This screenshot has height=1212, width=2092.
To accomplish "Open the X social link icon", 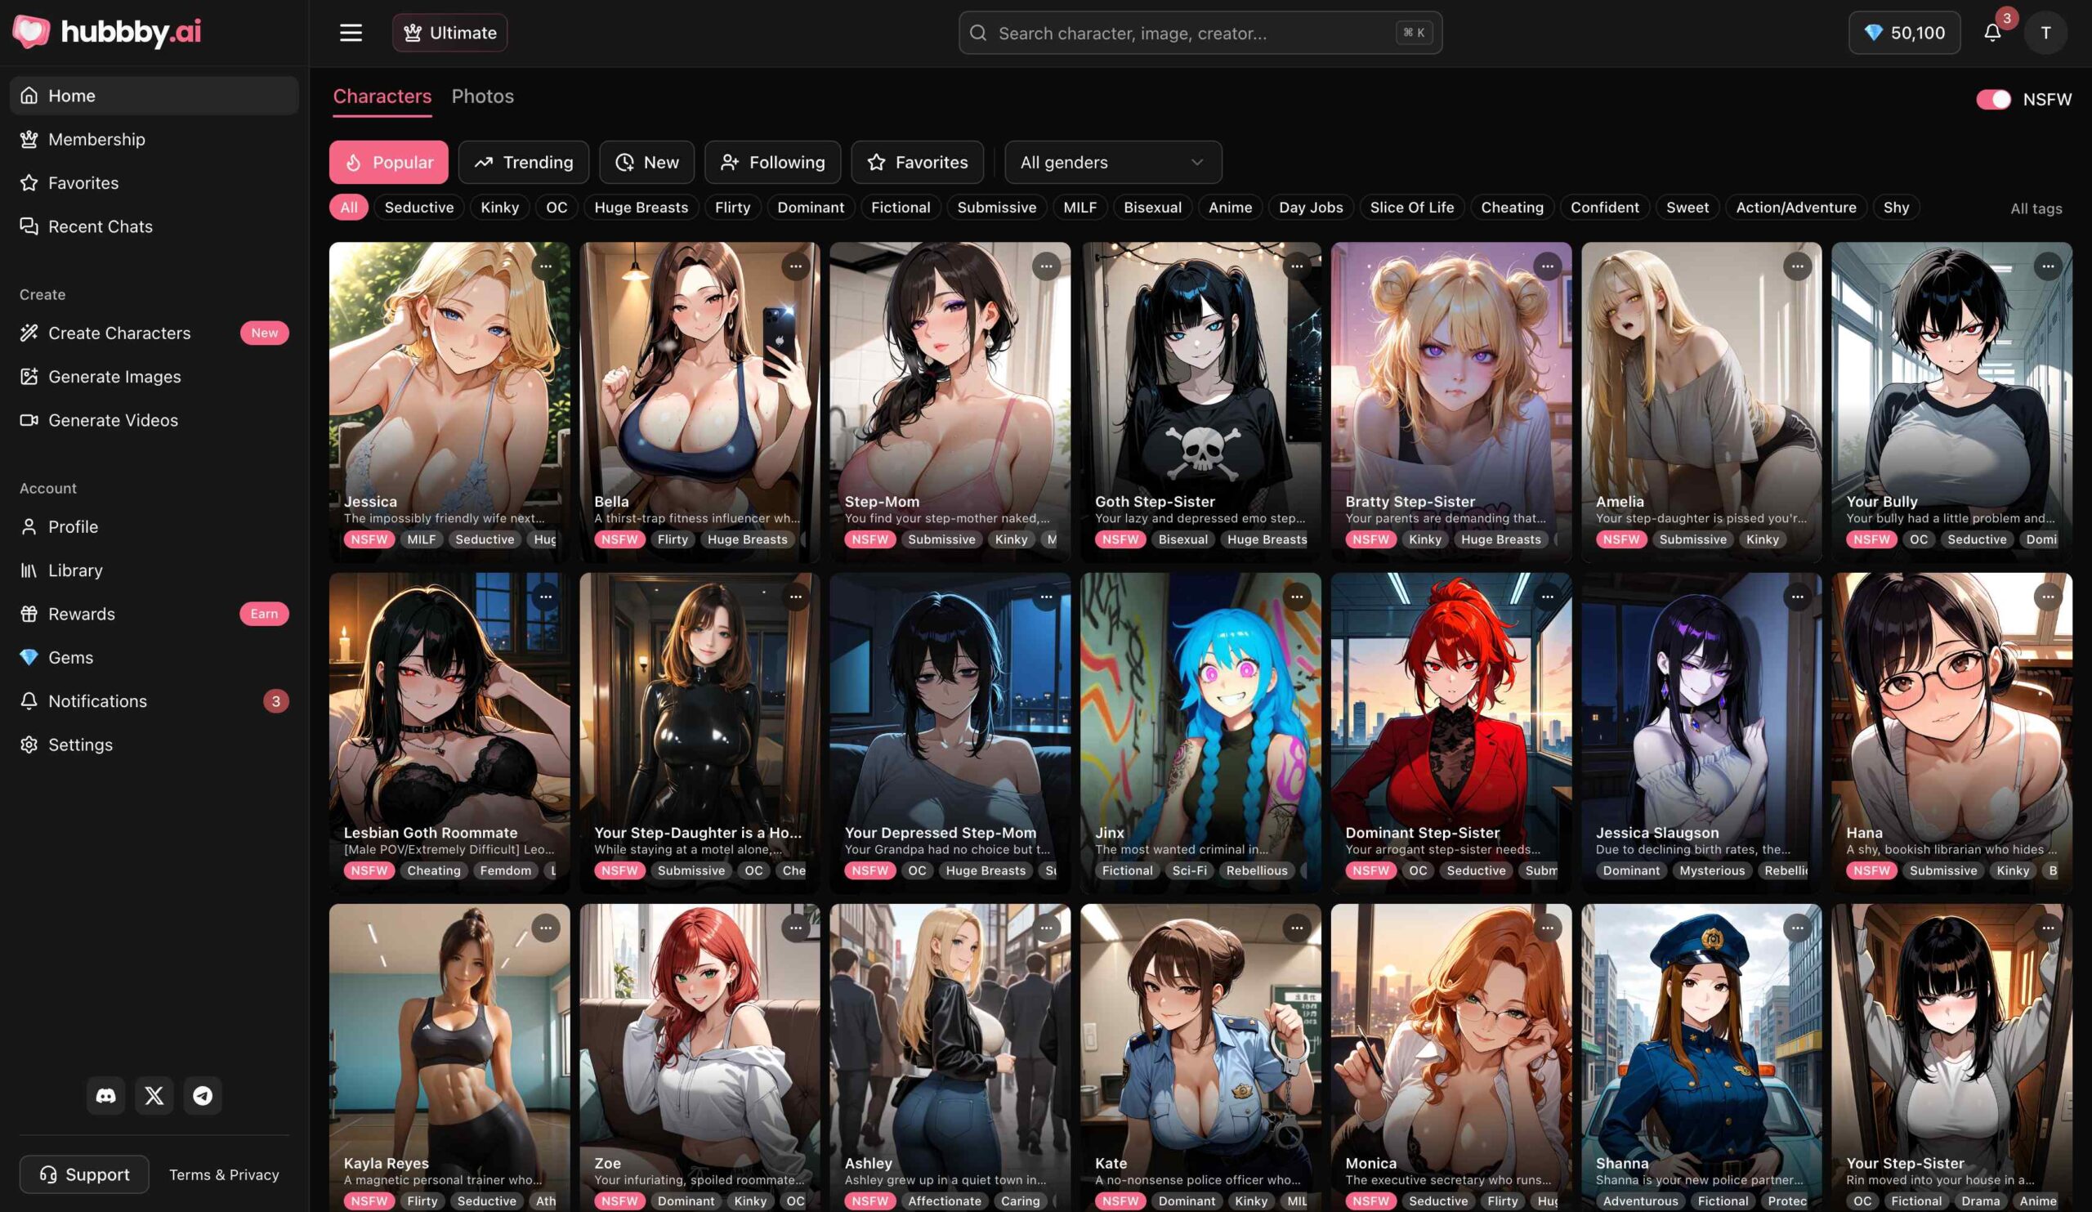I will click(154, 1095).
